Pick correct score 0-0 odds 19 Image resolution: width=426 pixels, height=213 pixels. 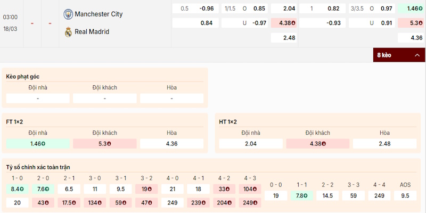pyautogui.click(x=276, y=196)
